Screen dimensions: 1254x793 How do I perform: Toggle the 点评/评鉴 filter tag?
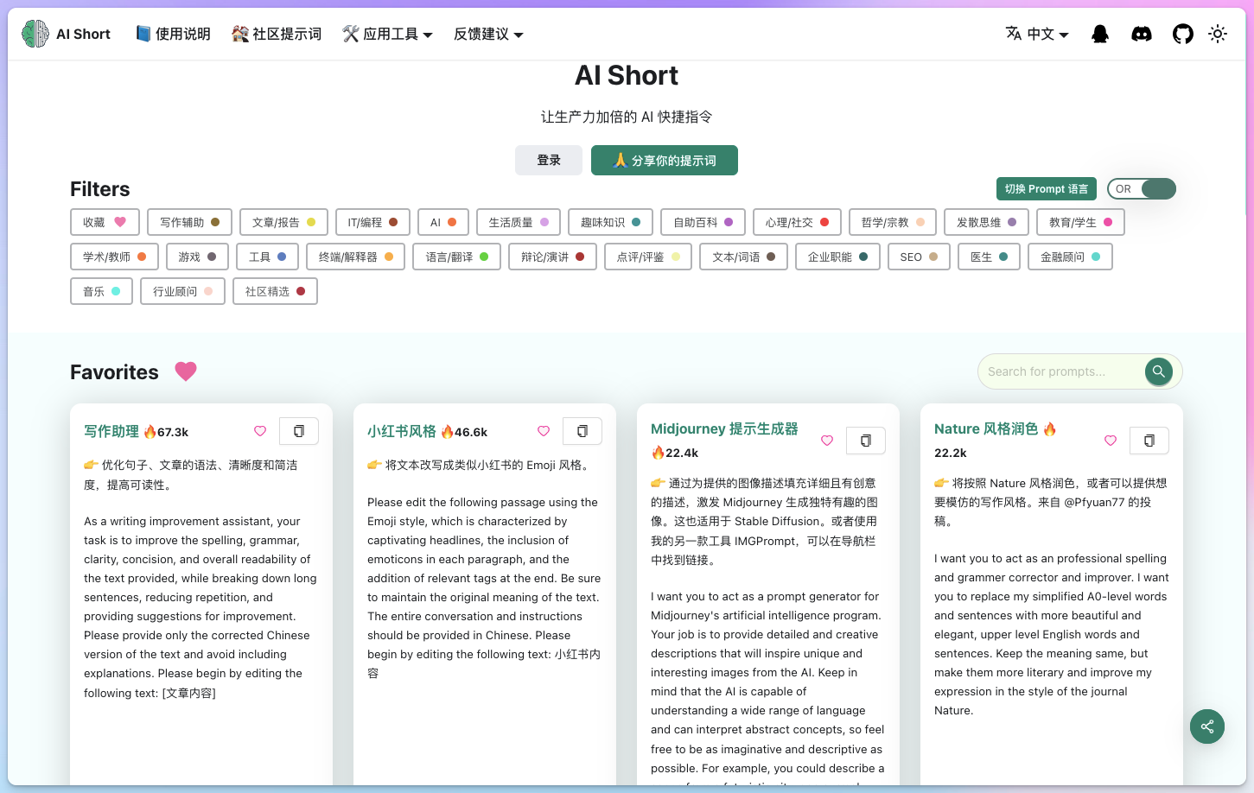648,257
